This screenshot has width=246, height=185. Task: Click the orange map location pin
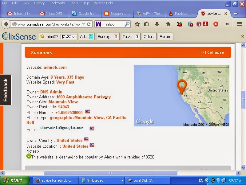pyautogui.click(x=182, y=87)
